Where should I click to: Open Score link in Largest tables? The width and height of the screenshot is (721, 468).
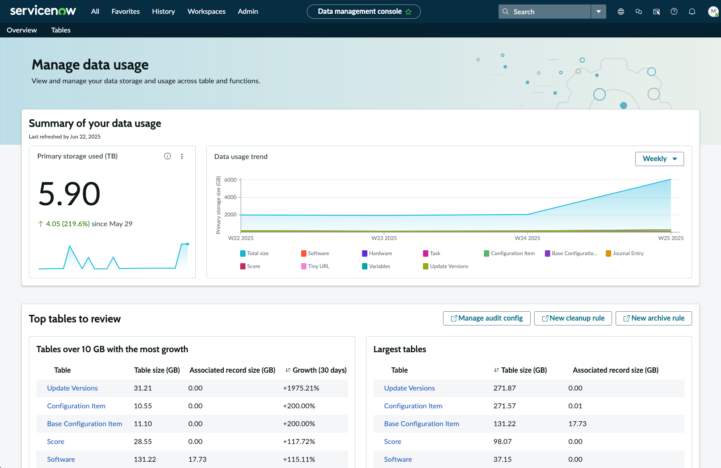tap(393, 442)
